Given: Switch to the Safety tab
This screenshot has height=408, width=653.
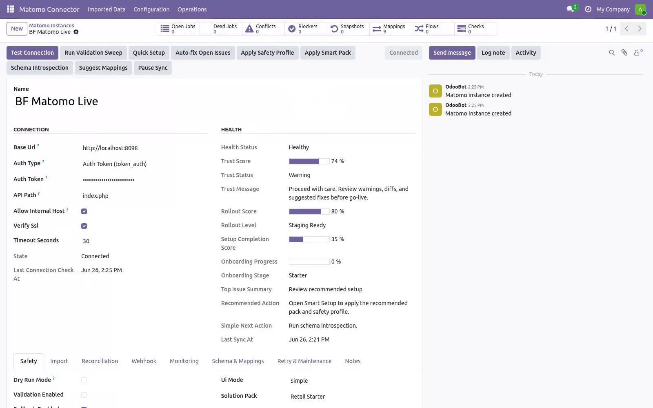Looking at the screenshot, I should (x=29, y=361).
